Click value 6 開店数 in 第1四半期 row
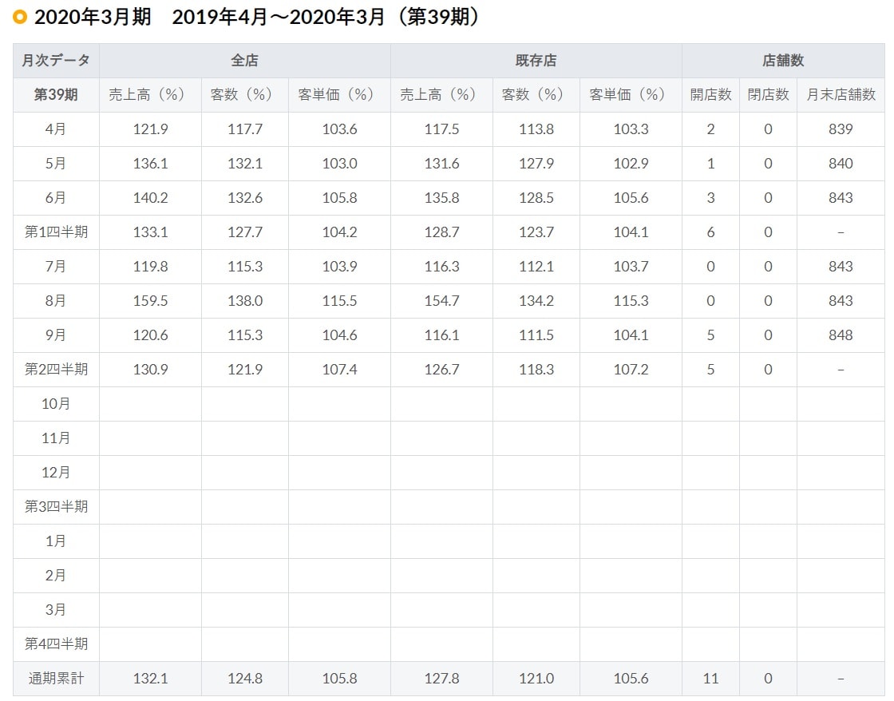 (710, 232)
